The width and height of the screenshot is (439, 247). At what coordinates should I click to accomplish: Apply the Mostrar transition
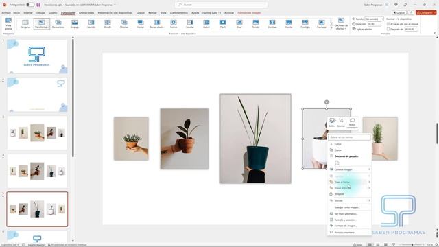(x=124, y=24)
